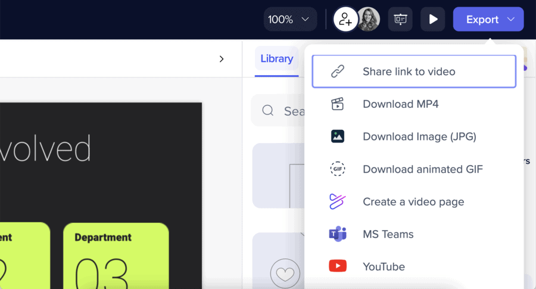Select Share link to video
Image resolution: width=536 pixels, height=289 pixels.
(x=414, y=72)
